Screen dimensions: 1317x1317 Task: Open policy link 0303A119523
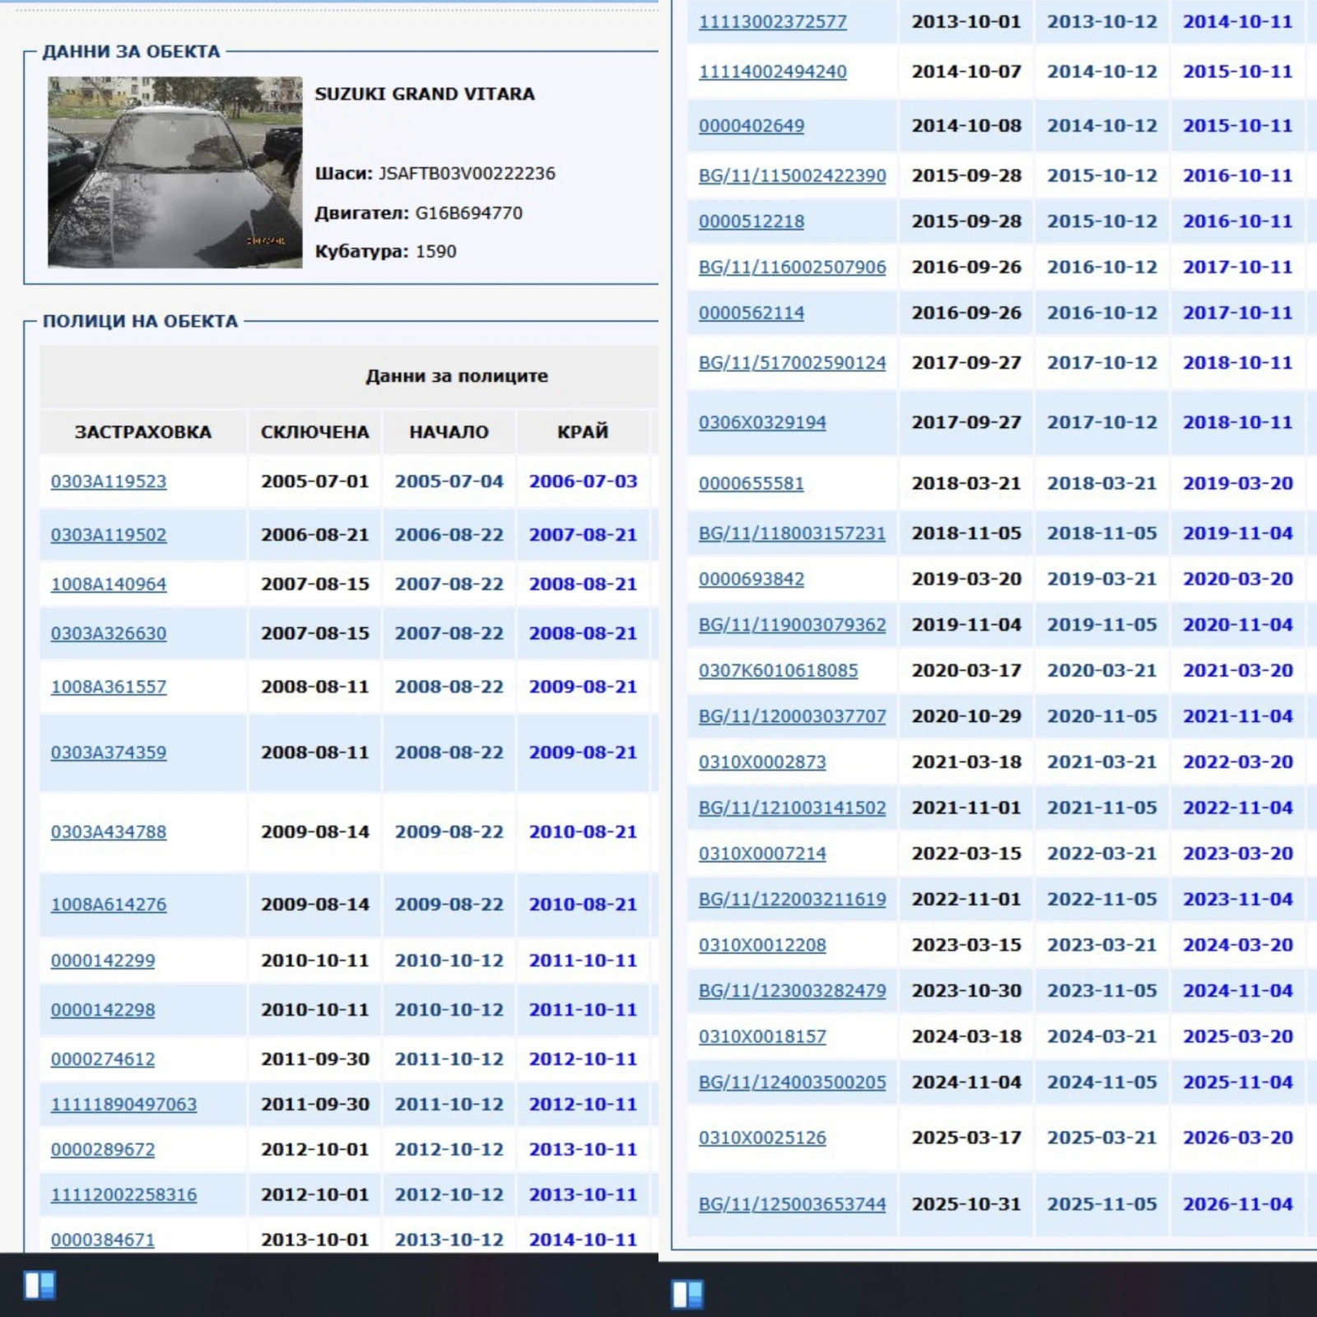pyautogui.click(x=109, y=482)
